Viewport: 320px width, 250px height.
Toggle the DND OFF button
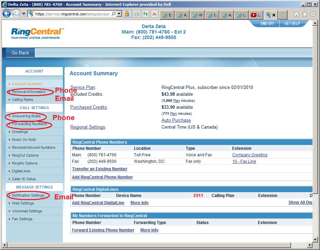coord(267,24)
